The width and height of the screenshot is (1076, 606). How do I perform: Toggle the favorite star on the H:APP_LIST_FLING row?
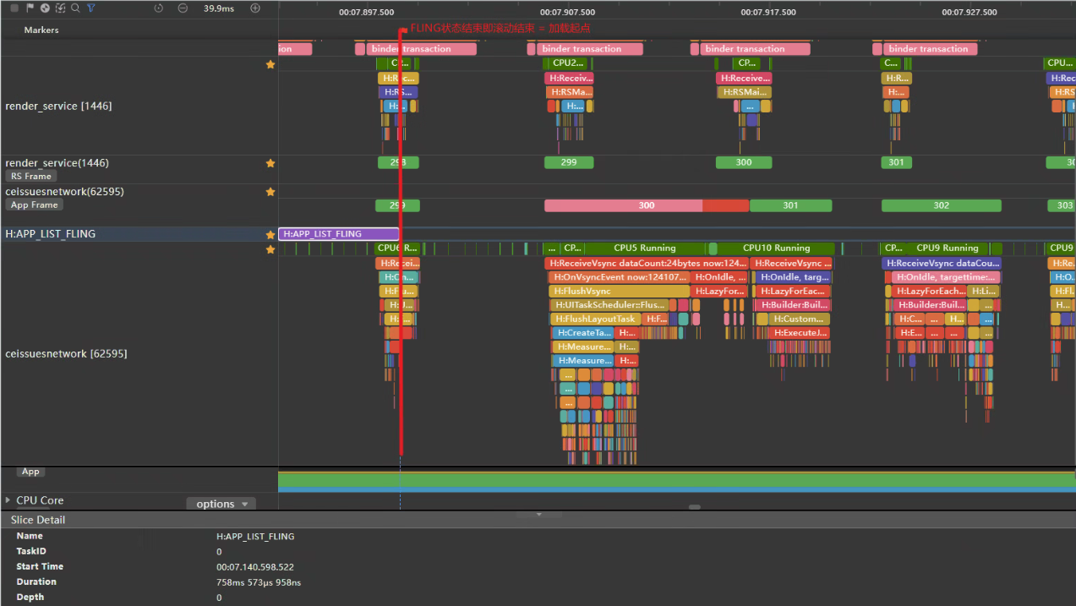(x=270, y=234)
